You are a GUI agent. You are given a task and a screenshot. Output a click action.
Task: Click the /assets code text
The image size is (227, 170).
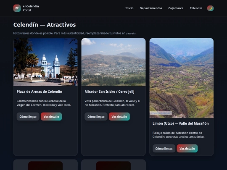(x=131, y=34)
